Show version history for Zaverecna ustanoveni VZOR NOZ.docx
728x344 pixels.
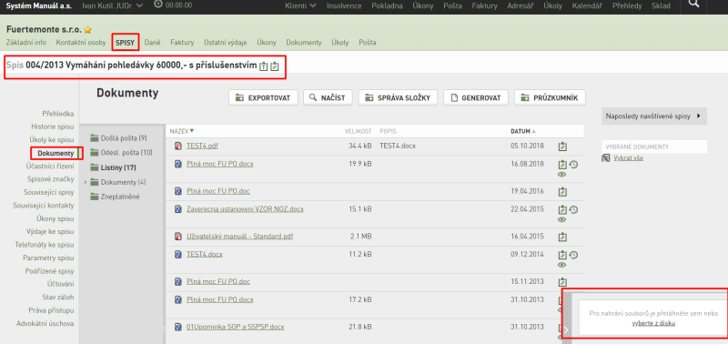[573, 209]
